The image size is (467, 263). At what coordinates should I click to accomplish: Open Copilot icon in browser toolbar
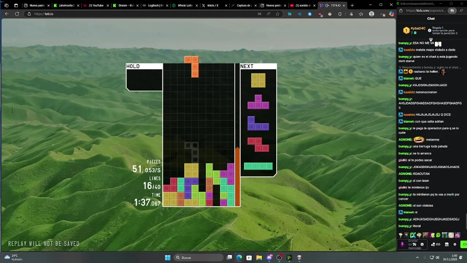pyautogui.click(x=391, y=14)
